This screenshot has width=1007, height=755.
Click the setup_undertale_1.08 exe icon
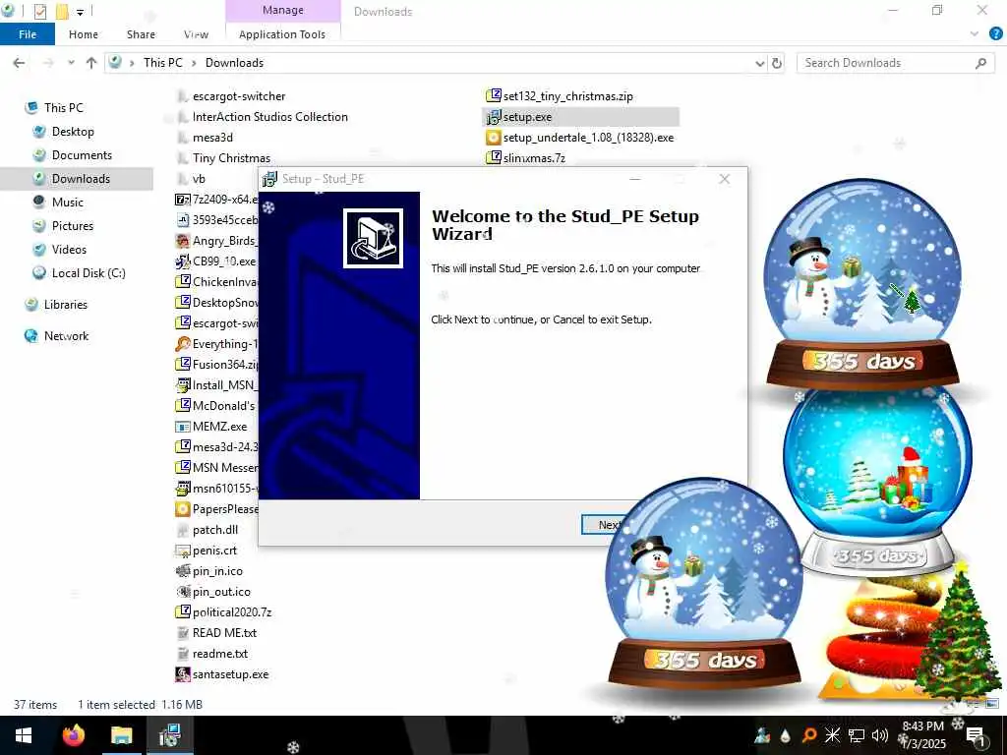tap(494, 138)
